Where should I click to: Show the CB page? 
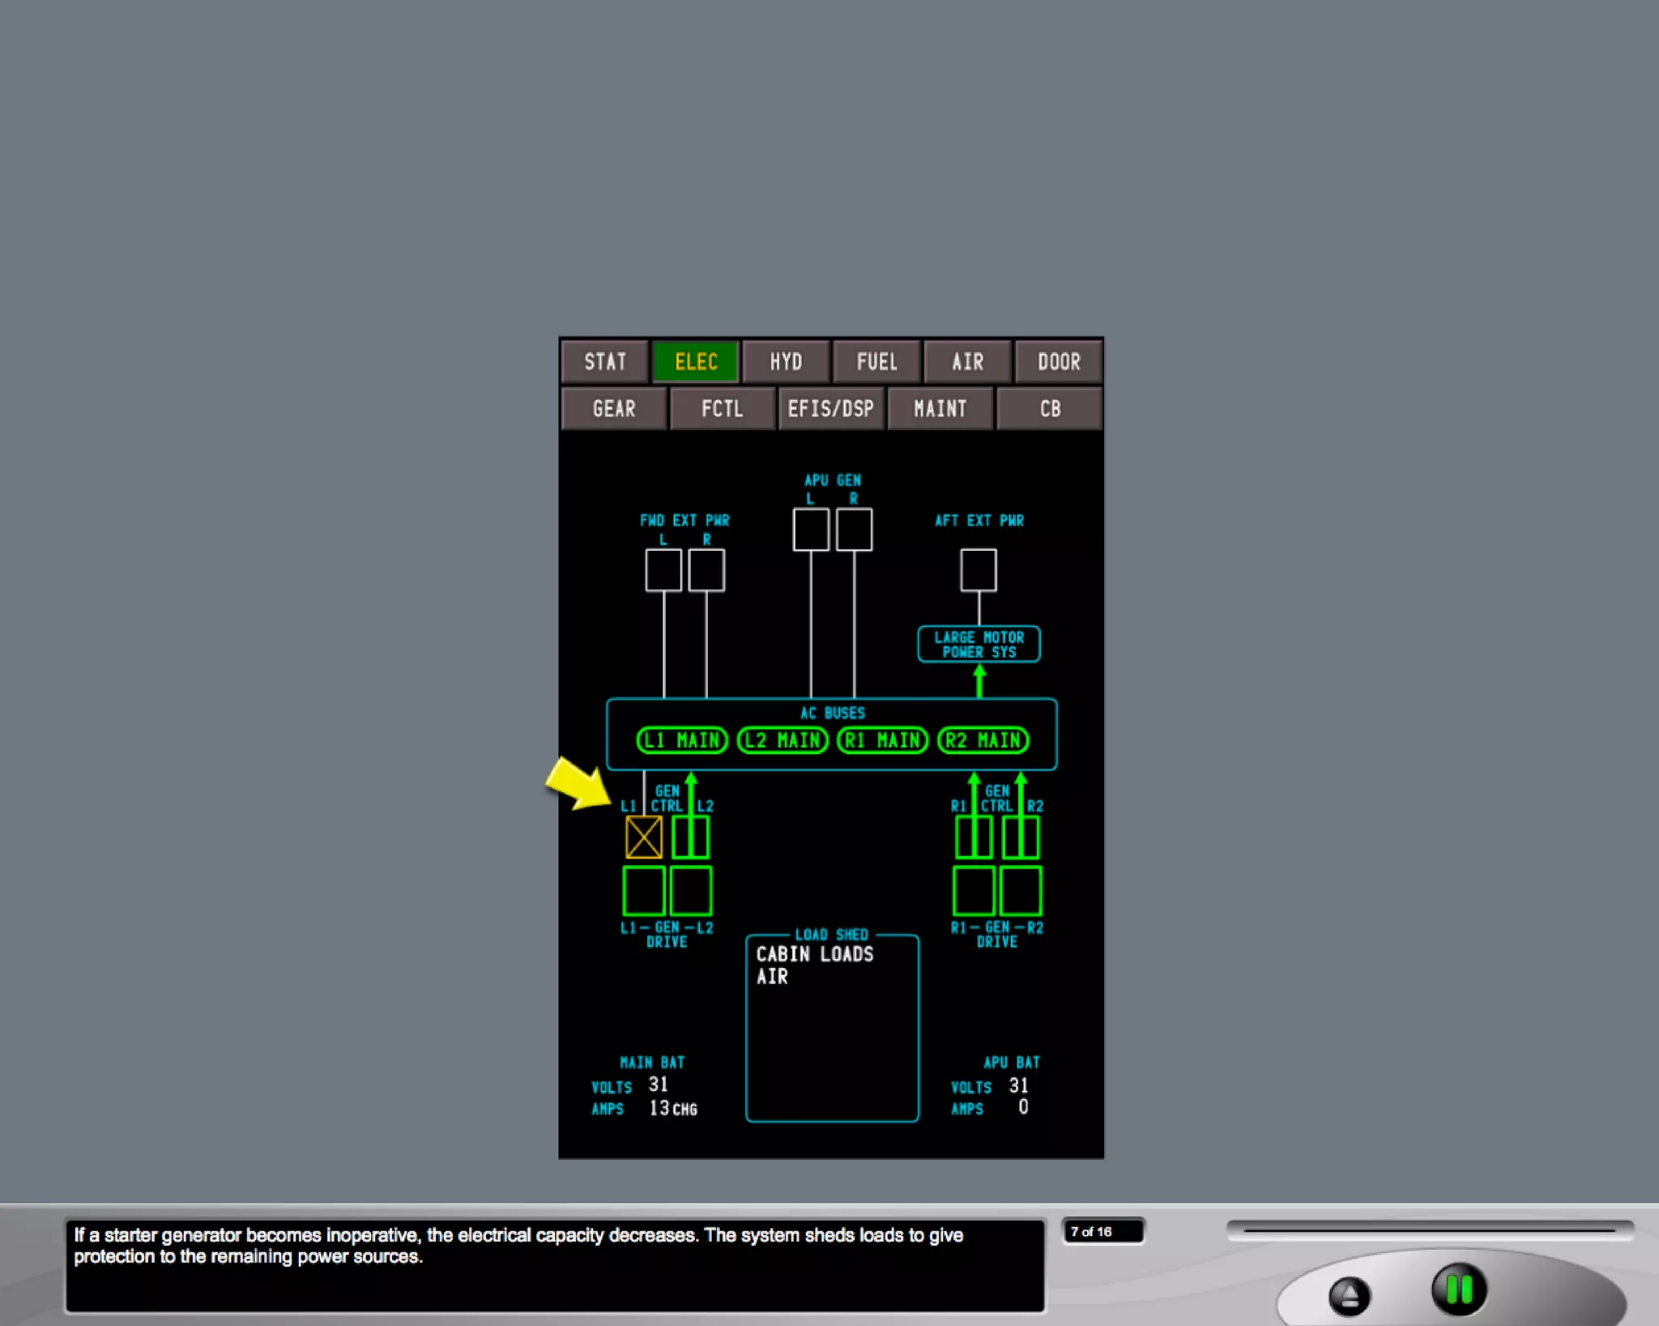pos(1050,408)
